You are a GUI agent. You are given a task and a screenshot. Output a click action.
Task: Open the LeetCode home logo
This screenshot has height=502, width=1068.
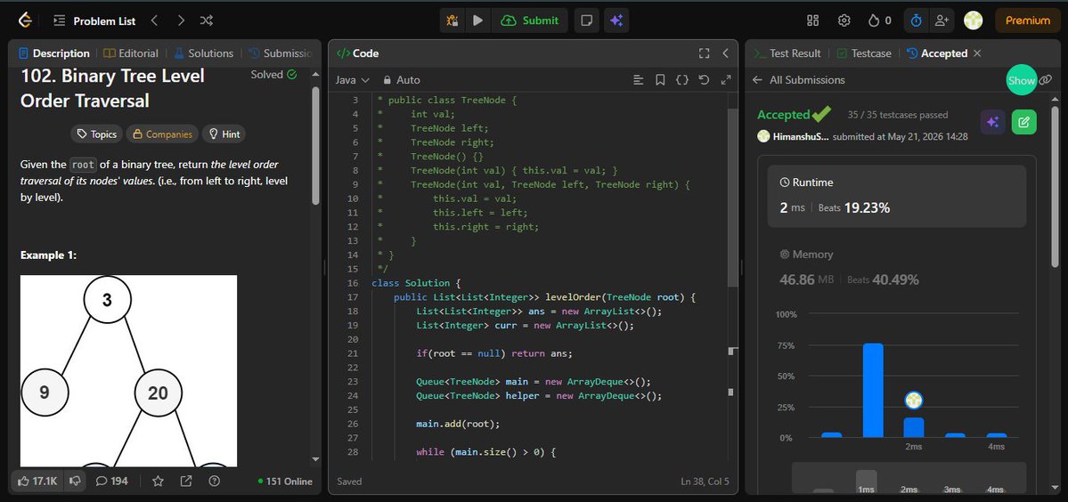tap(25, 20)
